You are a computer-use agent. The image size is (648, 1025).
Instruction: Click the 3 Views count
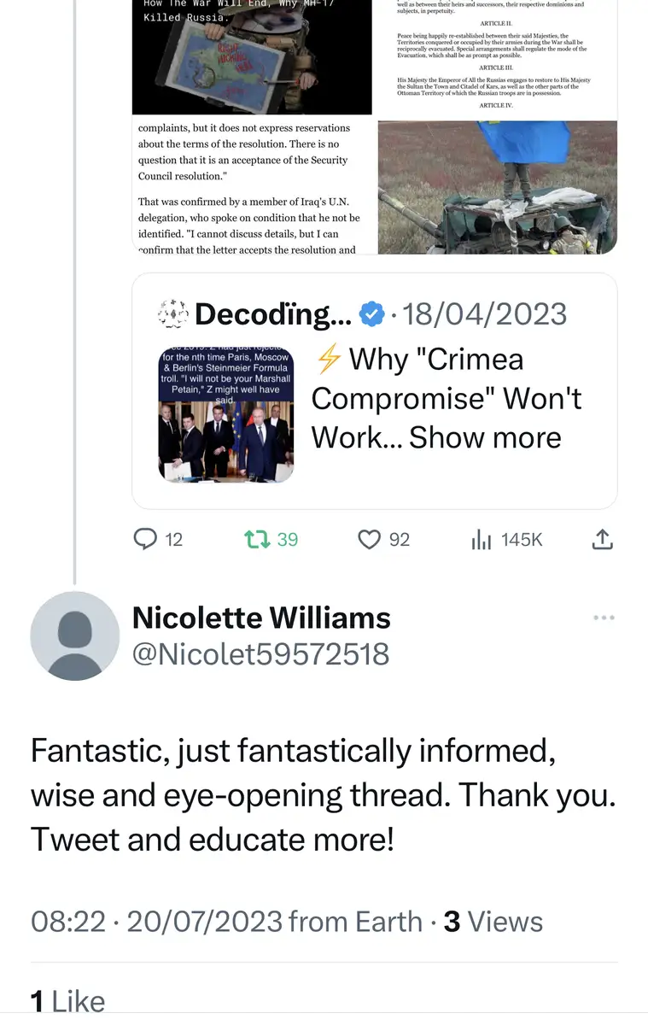click(x=493, y=922)
